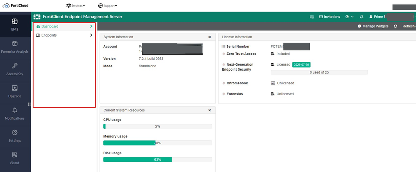Click the bell alerts icon in header

pyautogui.click(x=361, y=17)
